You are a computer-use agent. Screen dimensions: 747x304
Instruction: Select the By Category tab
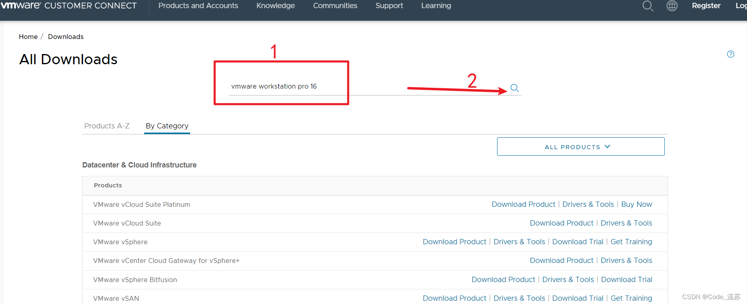[x=167, y=126]
